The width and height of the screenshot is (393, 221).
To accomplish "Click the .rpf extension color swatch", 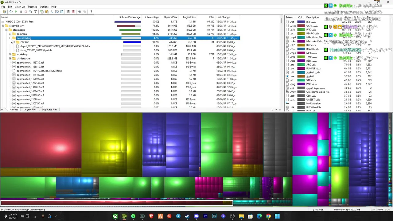I will coord(301,22).
